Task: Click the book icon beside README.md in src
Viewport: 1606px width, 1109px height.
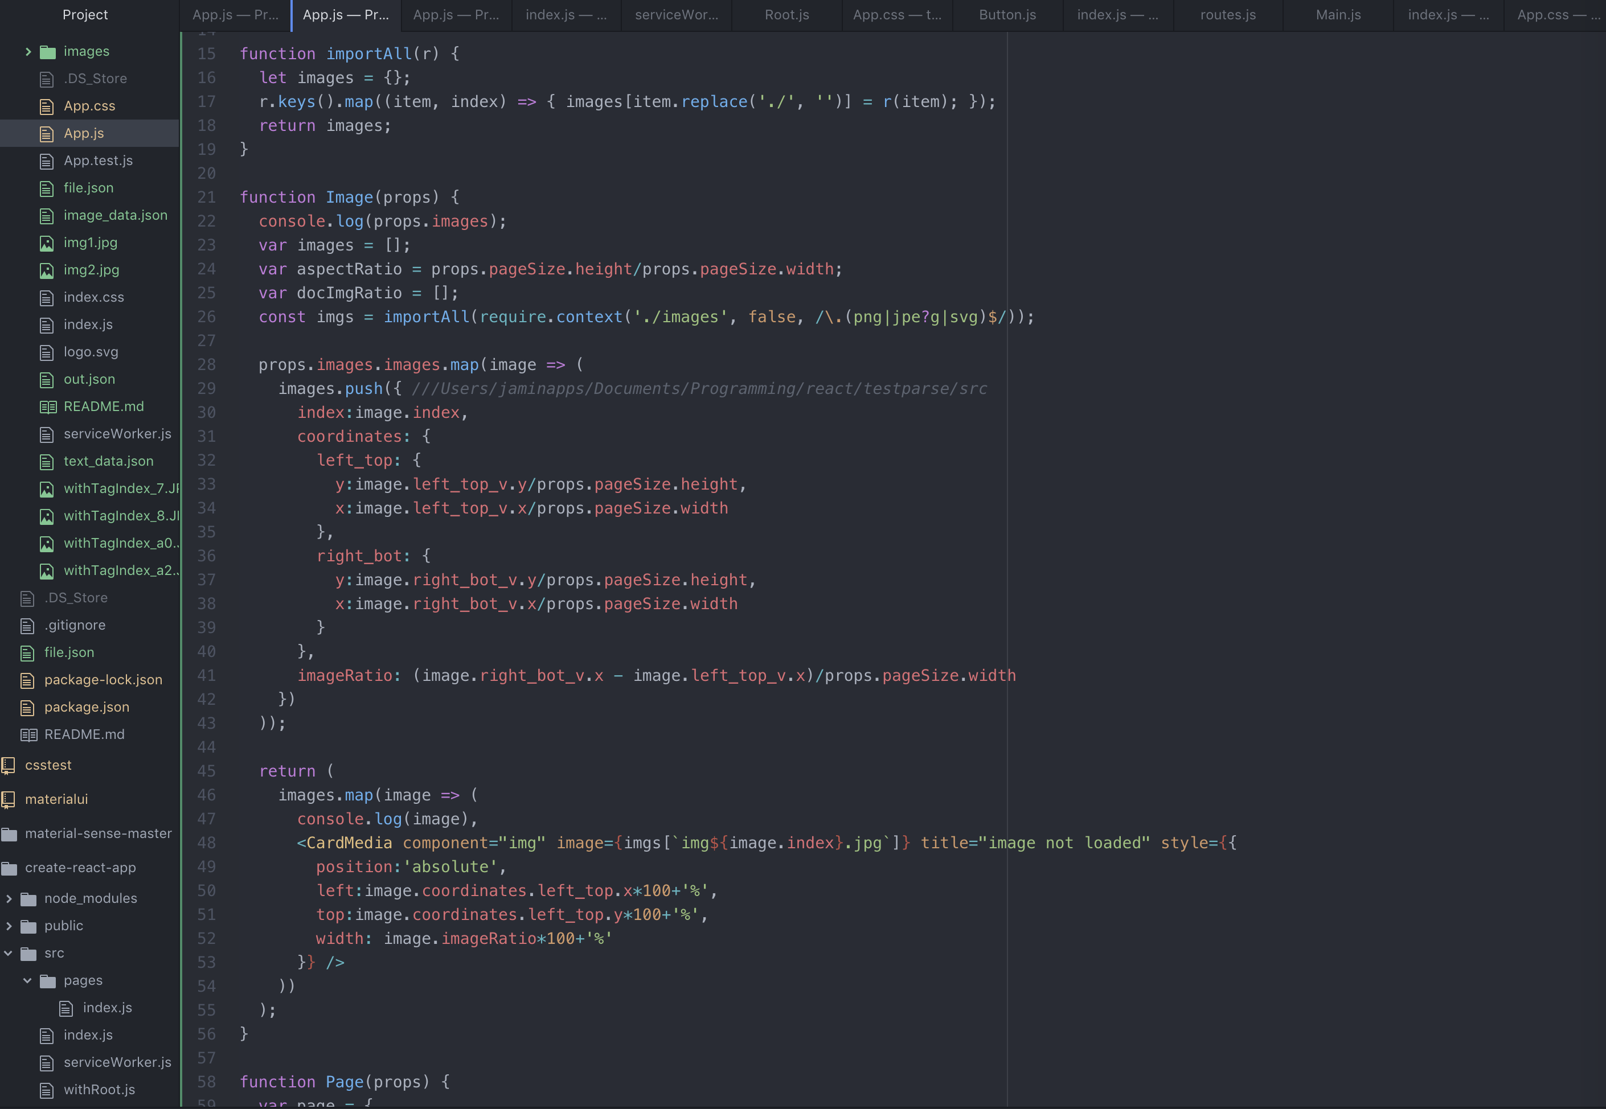Action: pyautogui.click(x=47, y=407)
